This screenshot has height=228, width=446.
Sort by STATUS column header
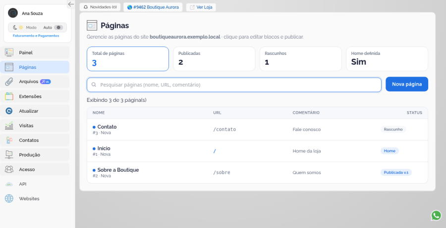pos(414,113)
